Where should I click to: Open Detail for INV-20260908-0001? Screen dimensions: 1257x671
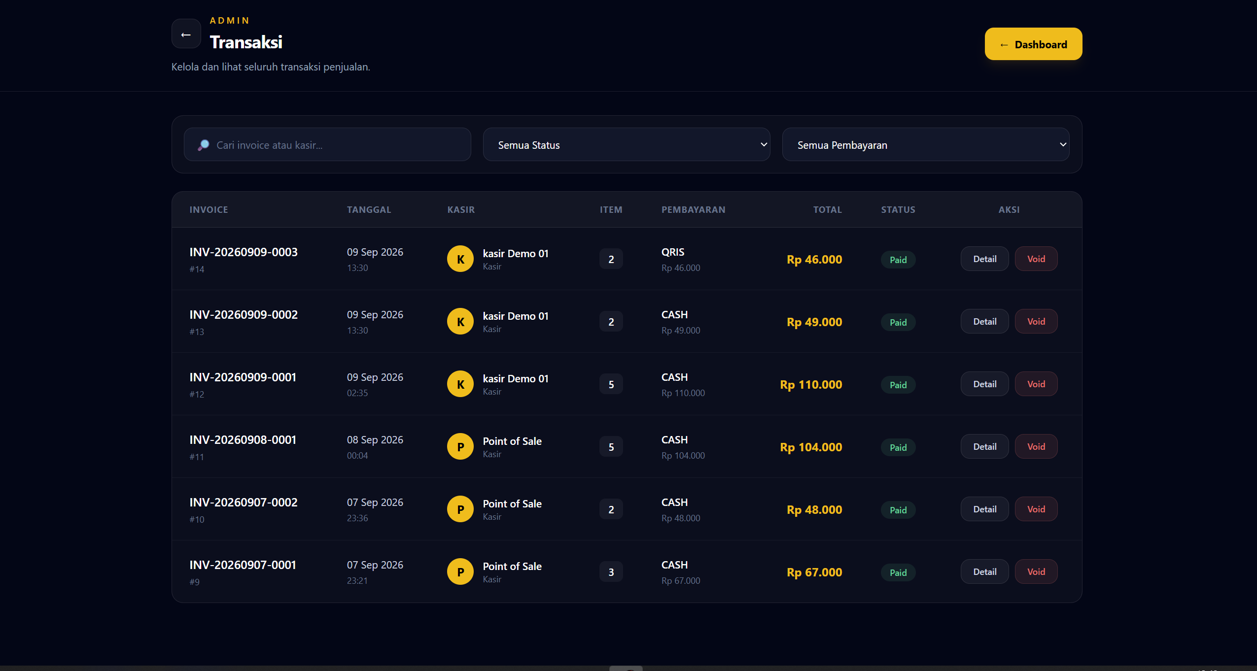click(x=984, y=447)
